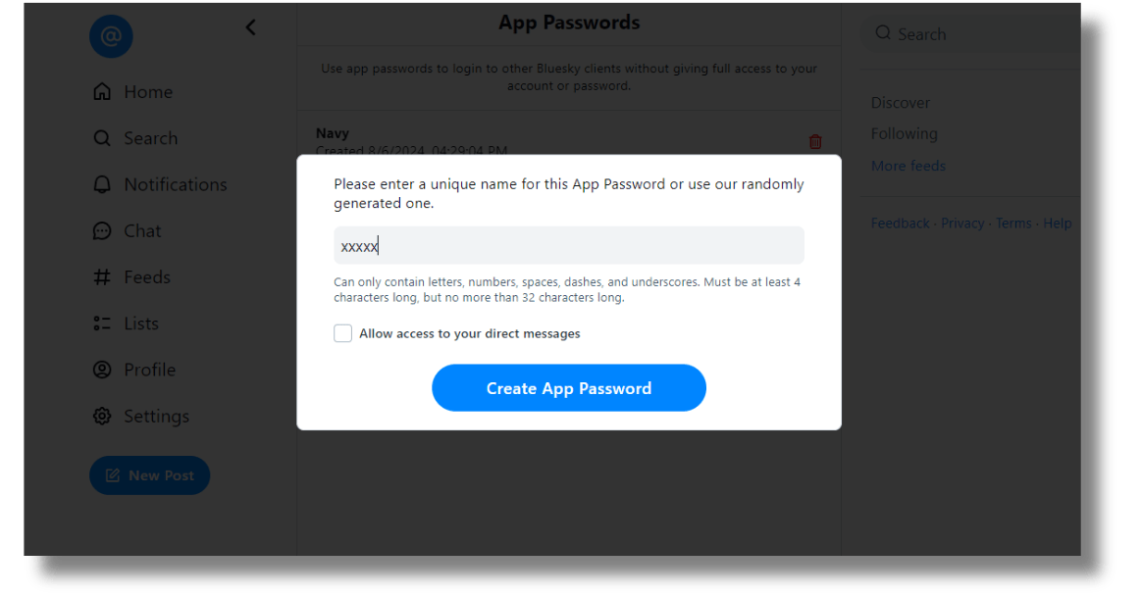
Task: Open the More feeds link
Action: coord(908,166)
